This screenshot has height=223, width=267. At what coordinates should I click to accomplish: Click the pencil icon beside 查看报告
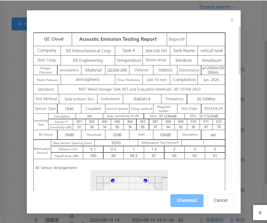click(x=202, y=220)
